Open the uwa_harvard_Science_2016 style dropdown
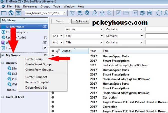Screen dimensions: 168x113 (x=65, y=13)
